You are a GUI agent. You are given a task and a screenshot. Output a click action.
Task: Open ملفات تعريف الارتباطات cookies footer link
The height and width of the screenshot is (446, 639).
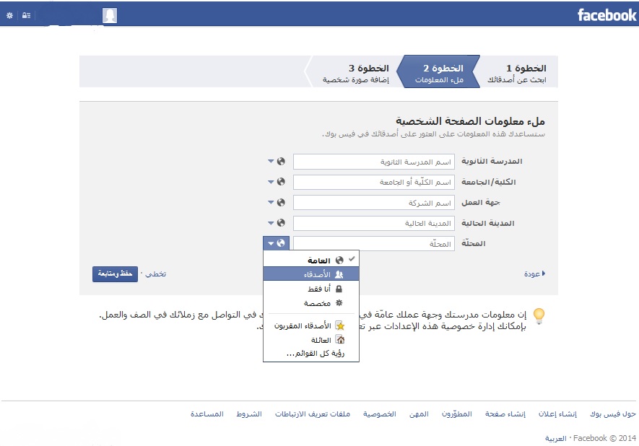[x=312, y=414]
